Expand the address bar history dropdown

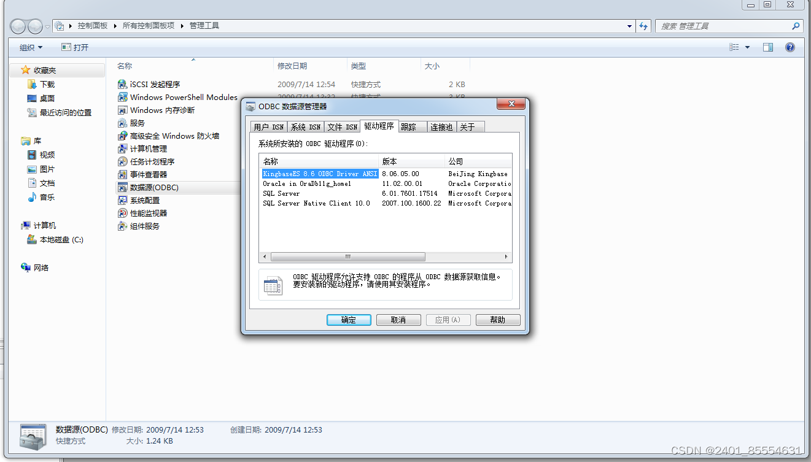click(x=629, y=26)
